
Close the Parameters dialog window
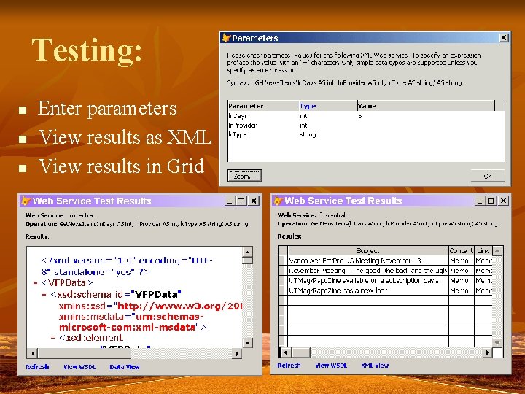click(x=504, y=38)
